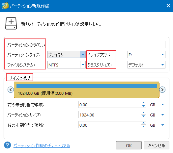Open the パーティションタイプ dropdown showing プライマリ
The width and height of the screenshot is (173, 153).
pyautogui.click(x=67, y=54)
